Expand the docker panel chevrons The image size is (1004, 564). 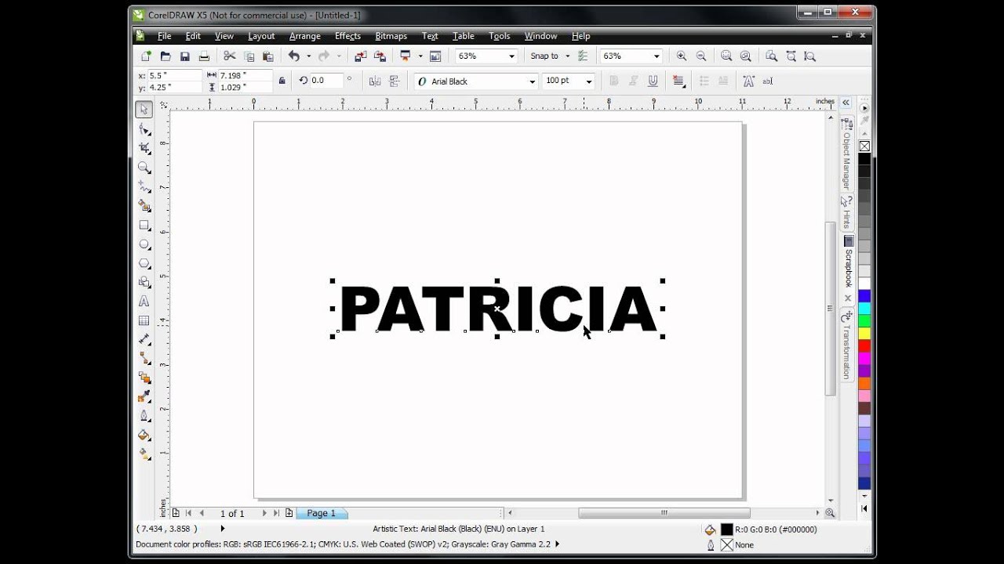(846, 103)
